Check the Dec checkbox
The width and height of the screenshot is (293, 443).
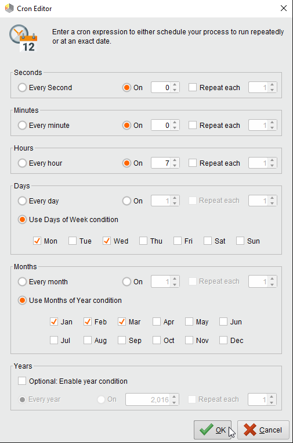coord(223,340)
